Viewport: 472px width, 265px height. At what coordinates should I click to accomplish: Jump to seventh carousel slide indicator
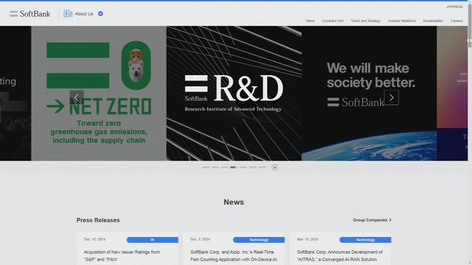tap(262, 167)
